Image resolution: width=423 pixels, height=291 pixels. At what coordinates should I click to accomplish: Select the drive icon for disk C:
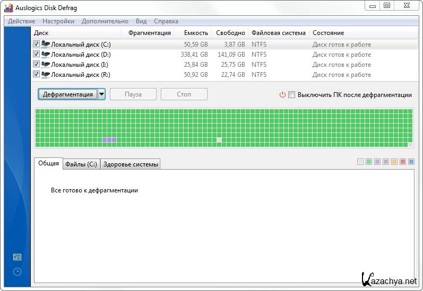coord(46,45)
